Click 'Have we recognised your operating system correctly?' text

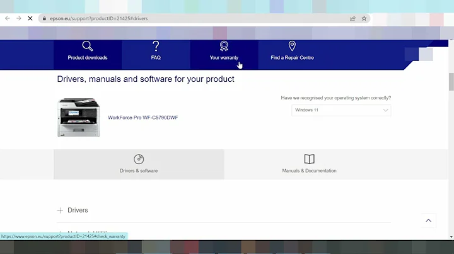(336, 98)
